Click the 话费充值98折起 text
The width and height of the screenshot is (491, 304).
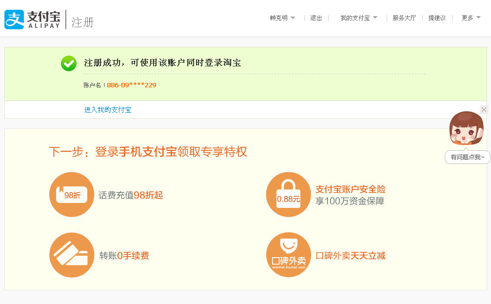(131, 195)
